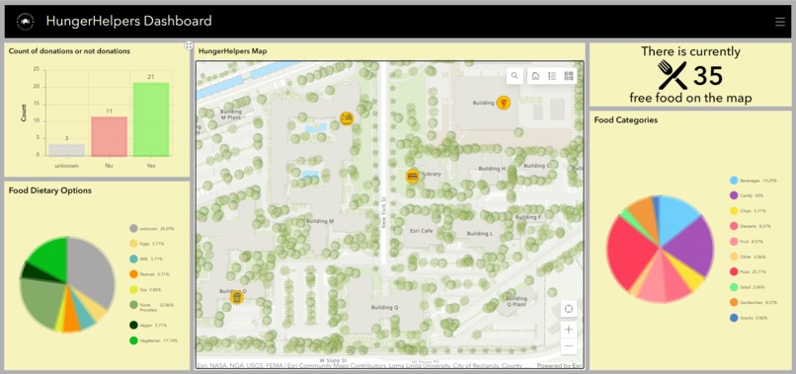Toggle Peanuts legend swatch

[133, 274]
